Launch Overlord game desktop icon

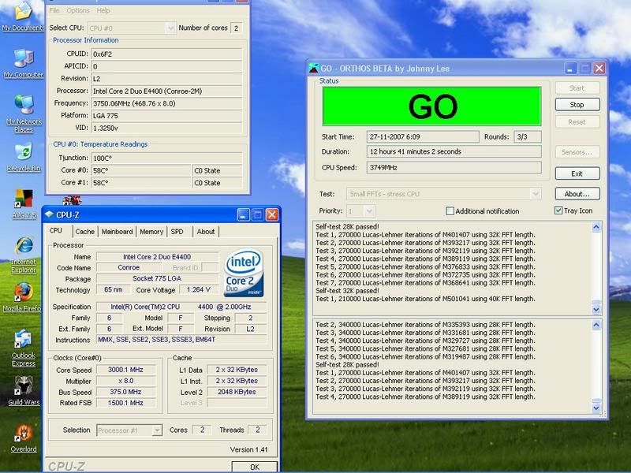[x=24, y=438]
